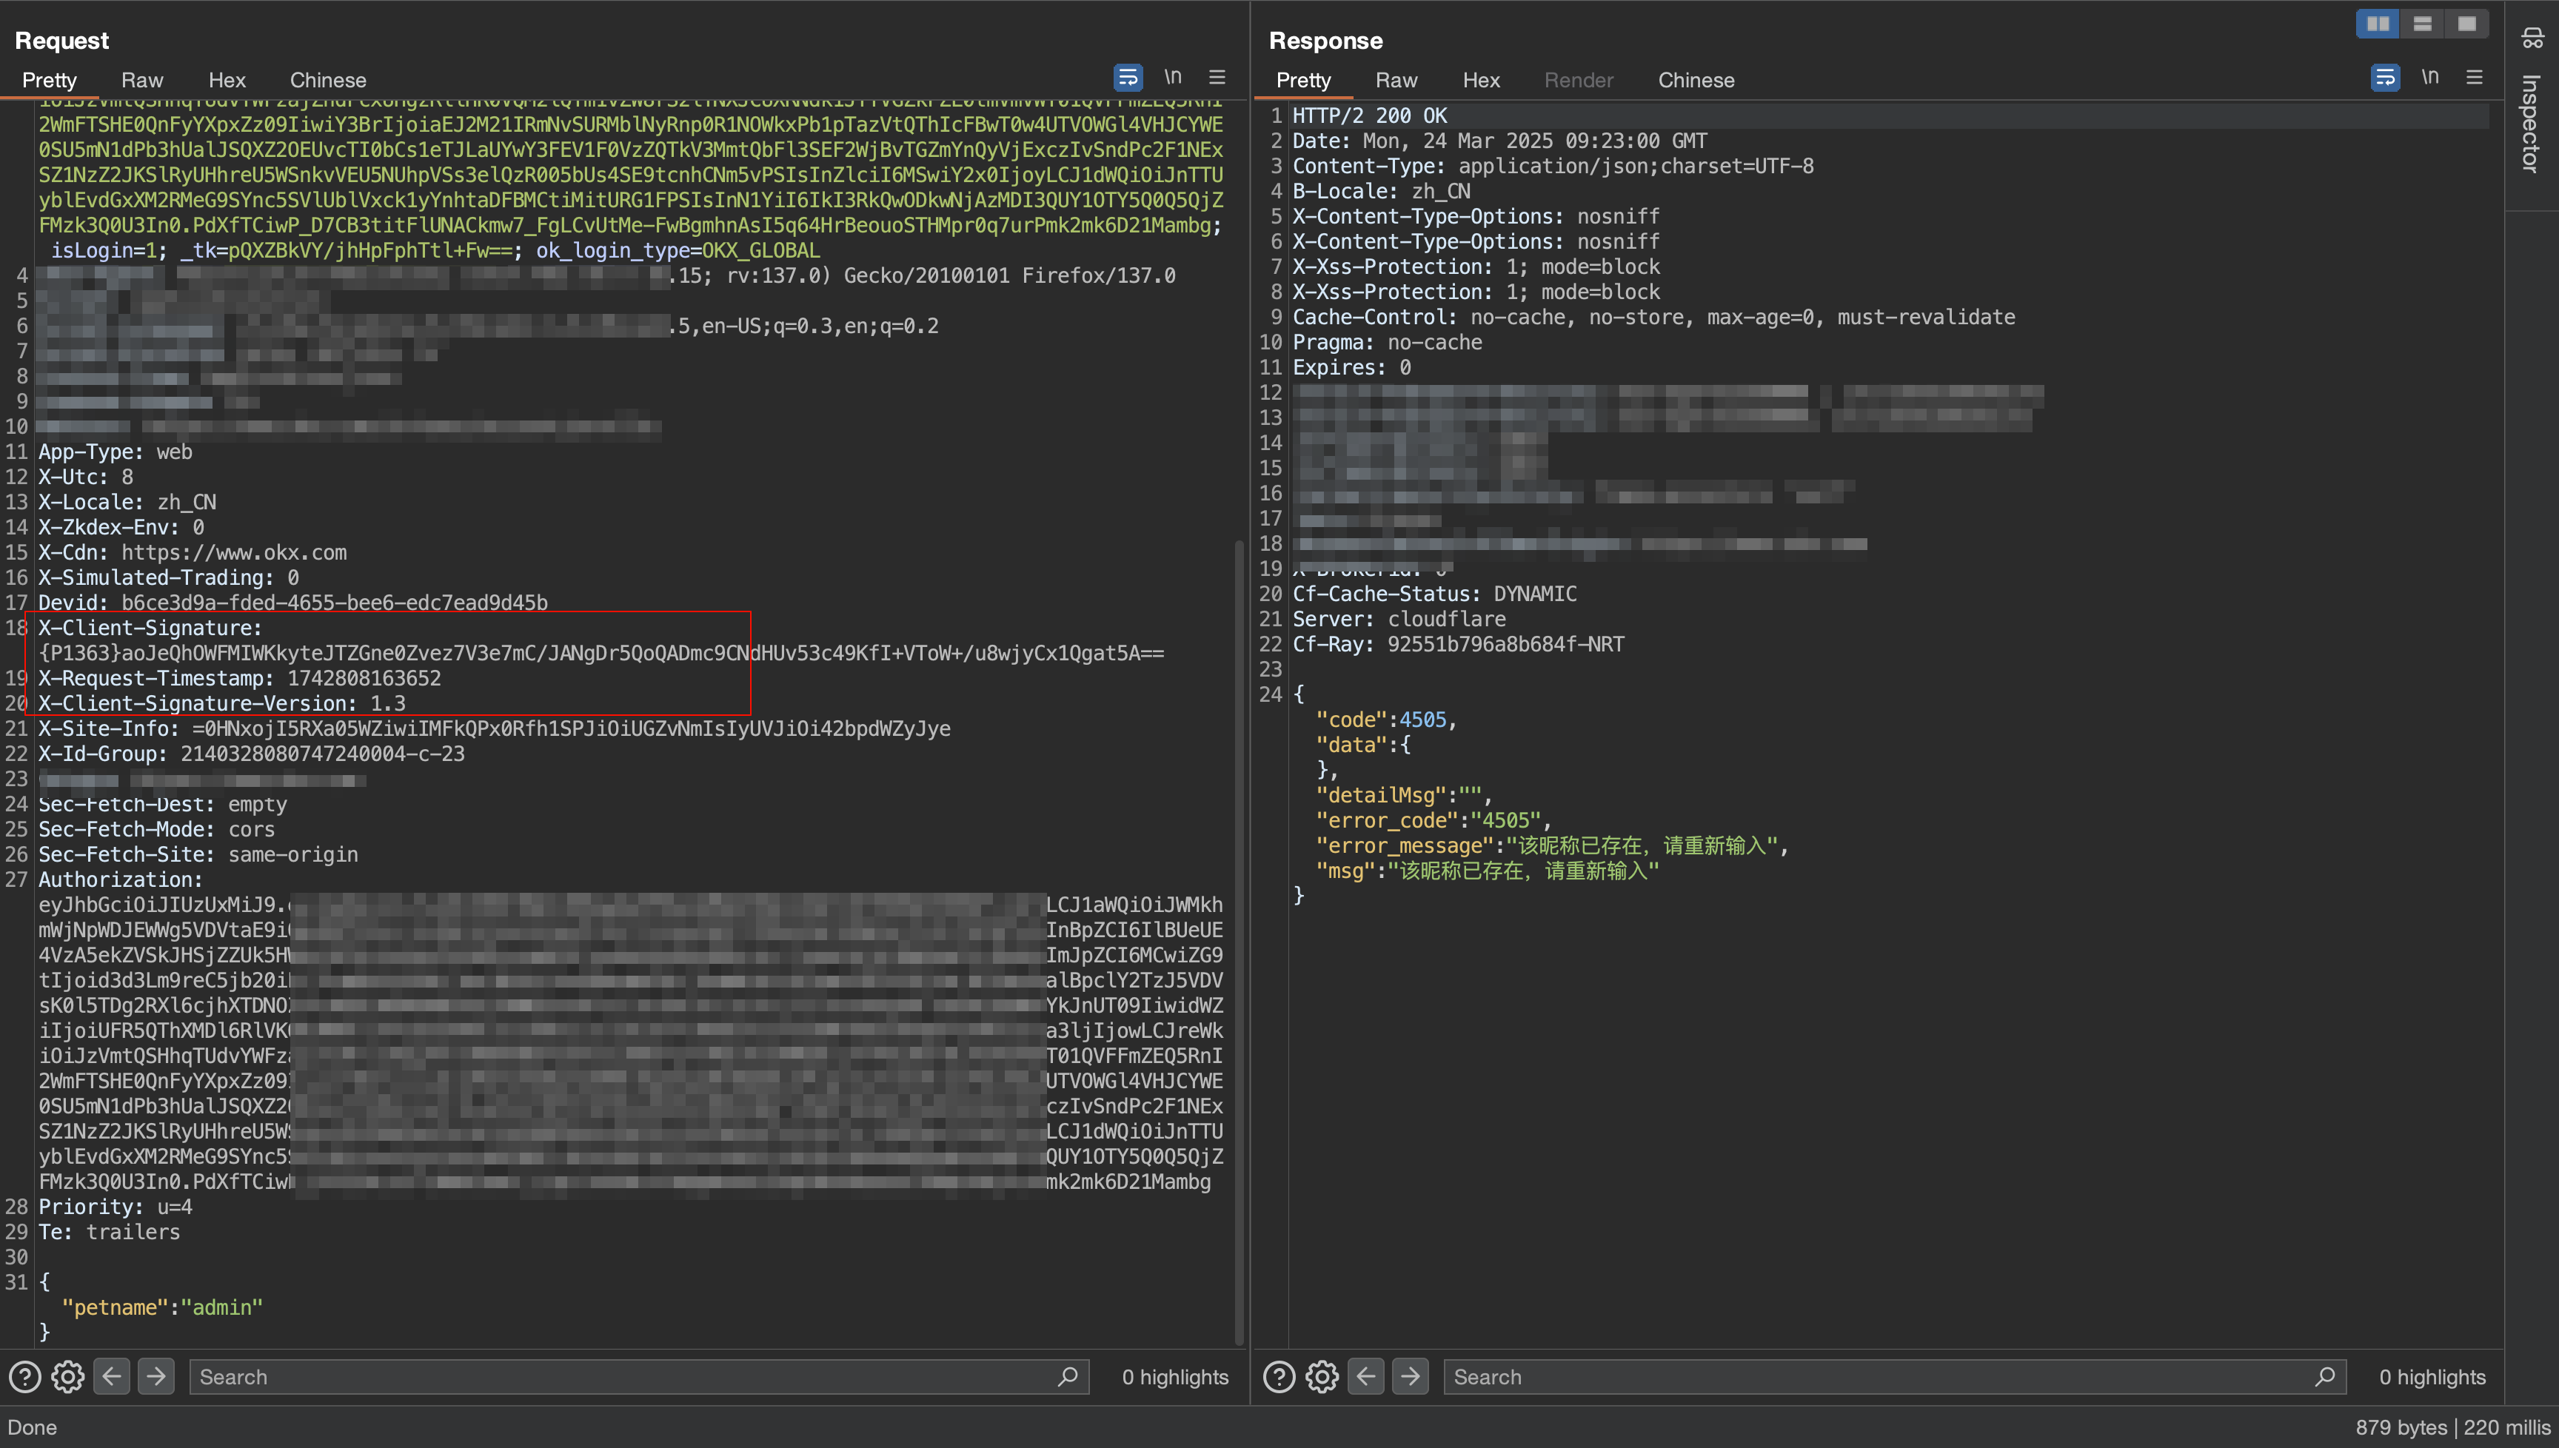Viewport: 2559px width, 1448px height.
Task: Click the Server: cloudflare line
Action: click(x=1399, y=619)
